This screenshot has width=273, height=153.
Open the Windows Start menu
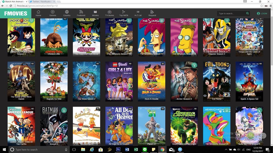pyautogui.click(x=4, y=150)
